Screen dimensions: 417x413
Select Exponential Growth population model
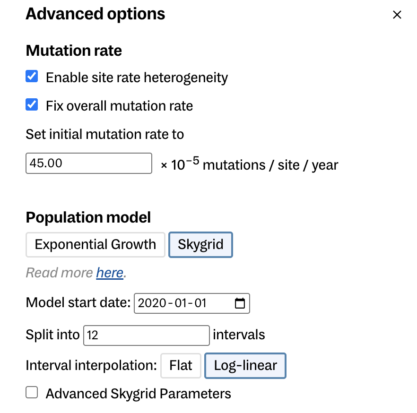point(96,244)
